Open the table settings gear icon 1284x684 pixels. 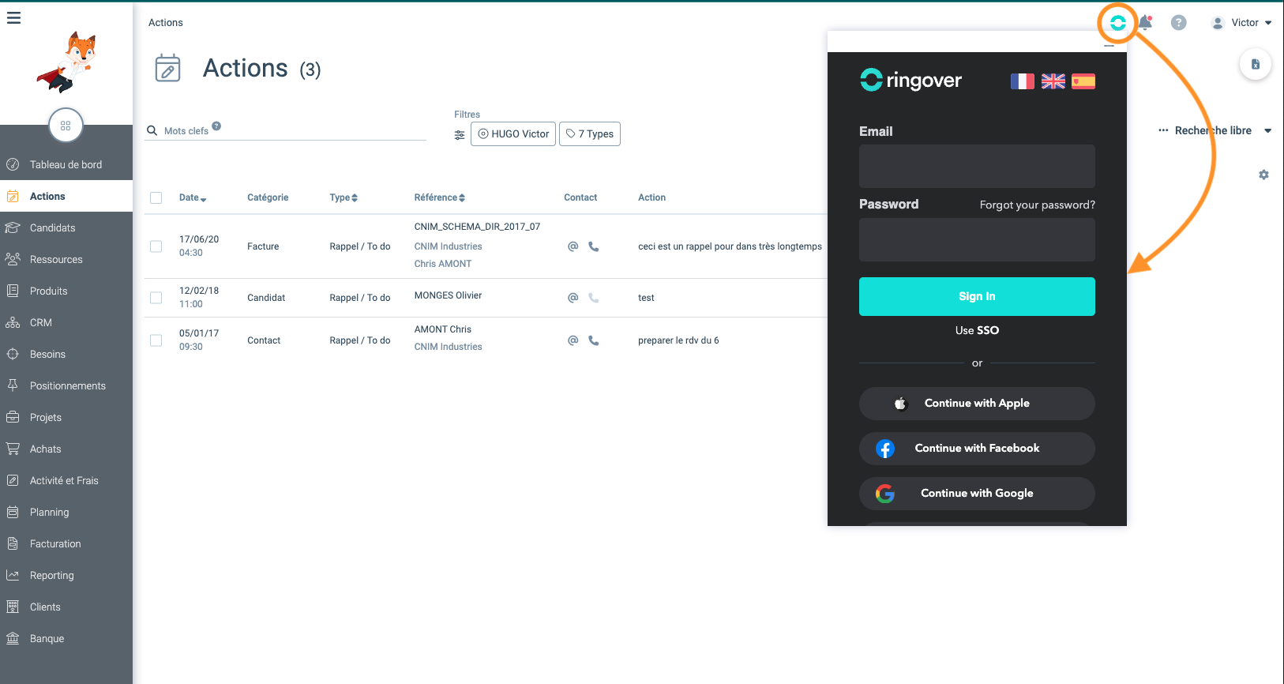(1263, 175)
